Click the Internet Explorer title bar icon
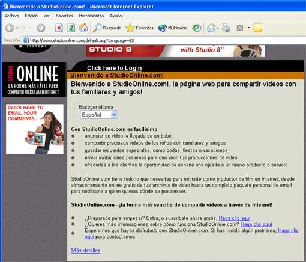 [5, 6]
